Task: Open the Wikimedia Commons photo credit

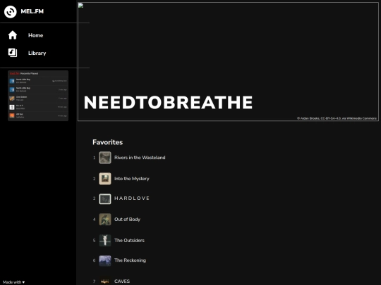Action: click(337, 118)
